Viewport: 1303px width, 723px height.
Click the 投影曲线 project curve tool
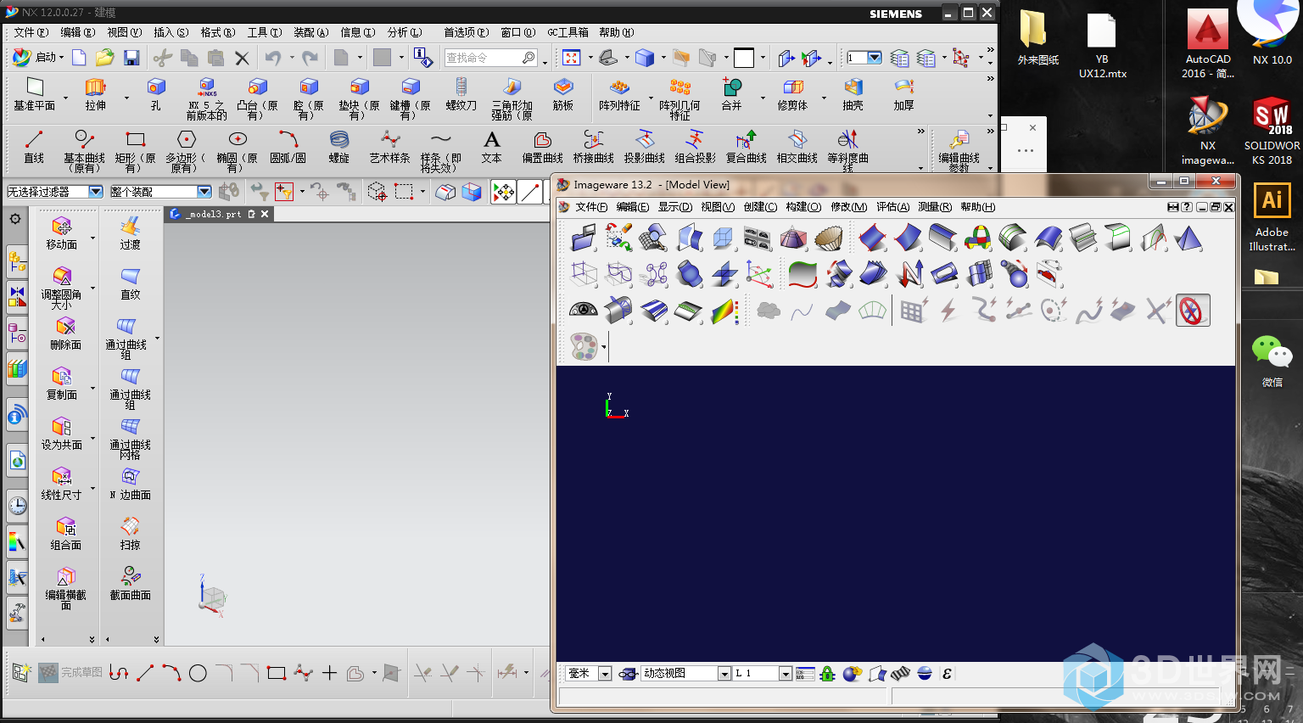645,147
